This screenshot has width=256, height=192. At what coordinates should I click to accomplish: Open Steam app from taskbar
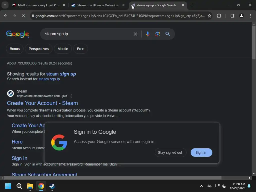point(52,186)
